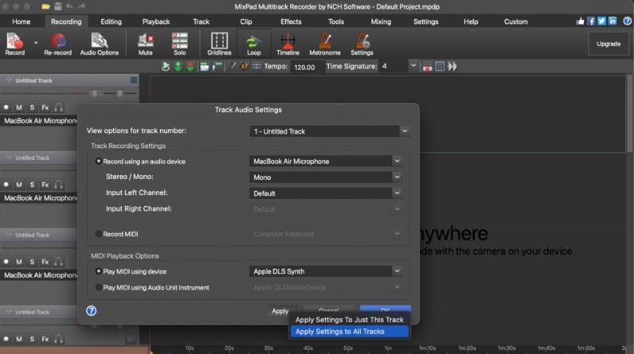The height and width of the screenshot is (354, 634).
Task: Open the Metronome tool
Action: [323, 43]
